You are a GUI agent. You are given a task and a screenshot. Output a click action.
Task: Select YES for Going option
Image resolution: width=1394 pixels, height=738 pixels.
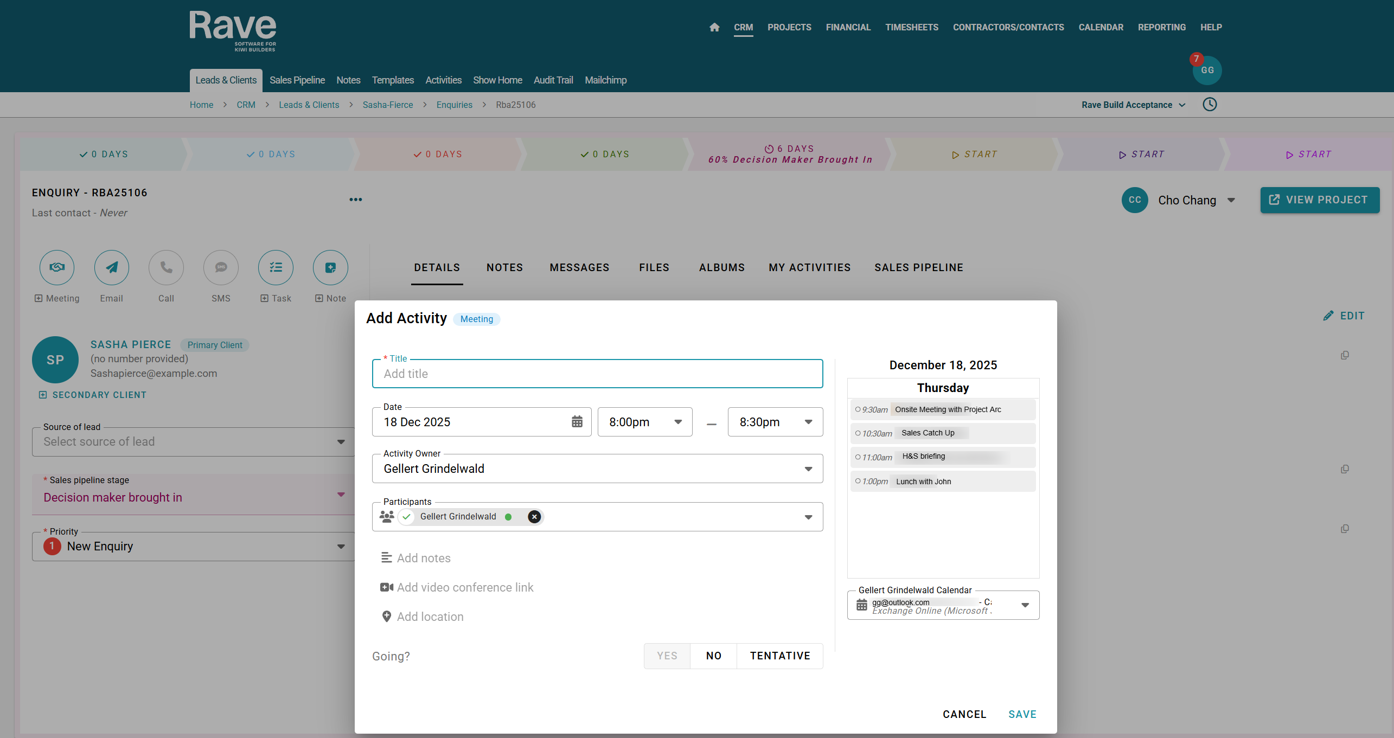[667, 656]
